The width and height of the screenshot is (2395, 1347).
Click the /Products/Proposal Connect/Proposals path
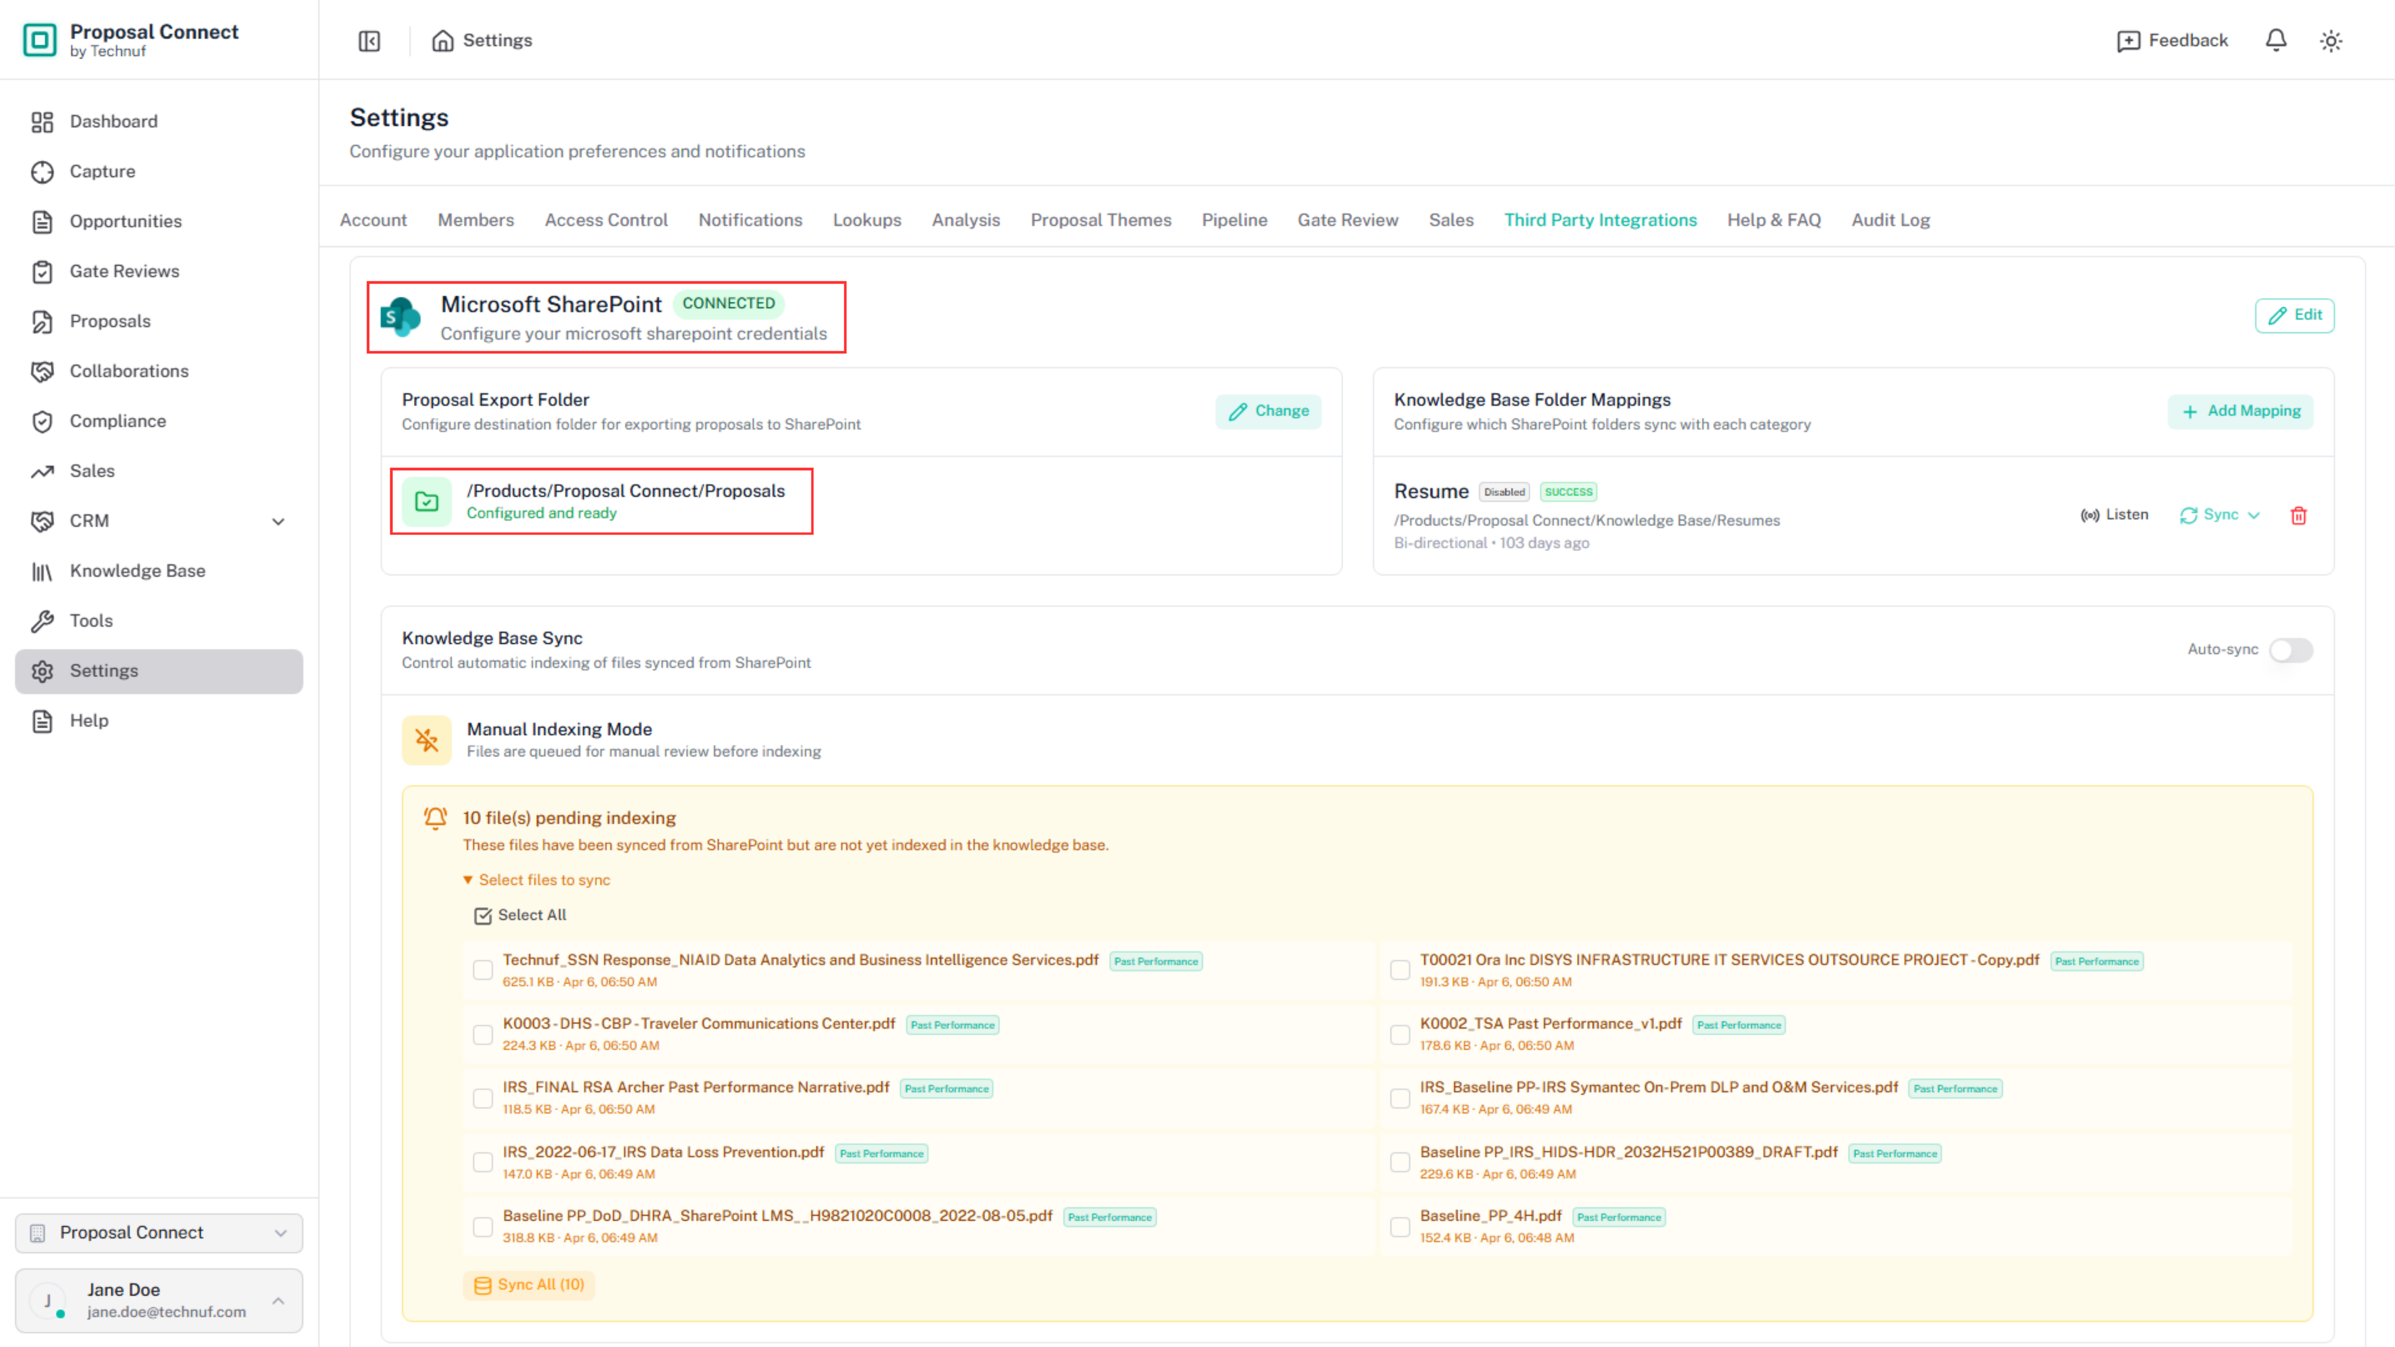(626, 491)
